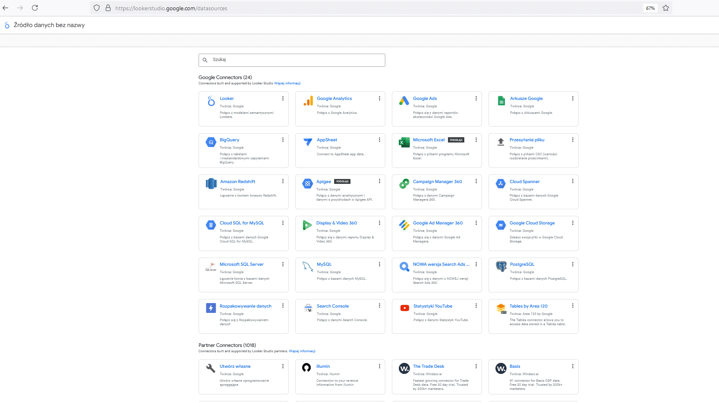Click the Campaign Manager 360 icon
This screenshot has width=719, height=403.
point(404,184)
